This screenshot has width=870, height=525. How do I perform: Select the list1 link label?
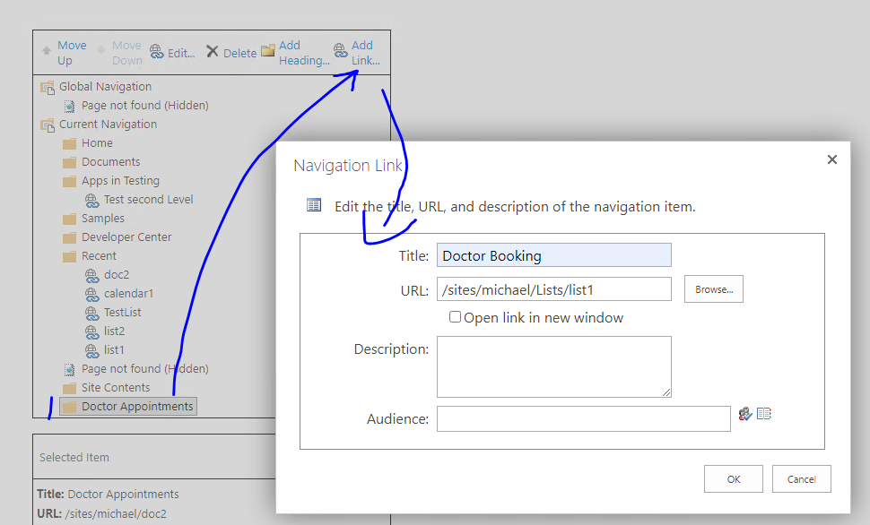(114, 350)
